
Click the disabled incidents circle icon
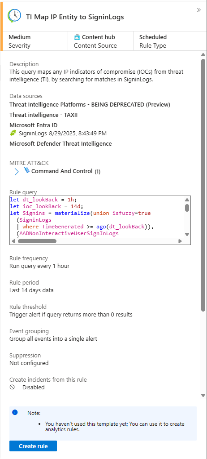[12, 387]
